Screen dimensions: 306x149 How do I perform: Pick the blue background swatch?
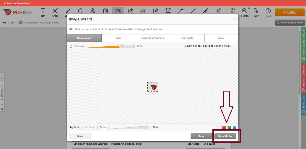(235, 128)
